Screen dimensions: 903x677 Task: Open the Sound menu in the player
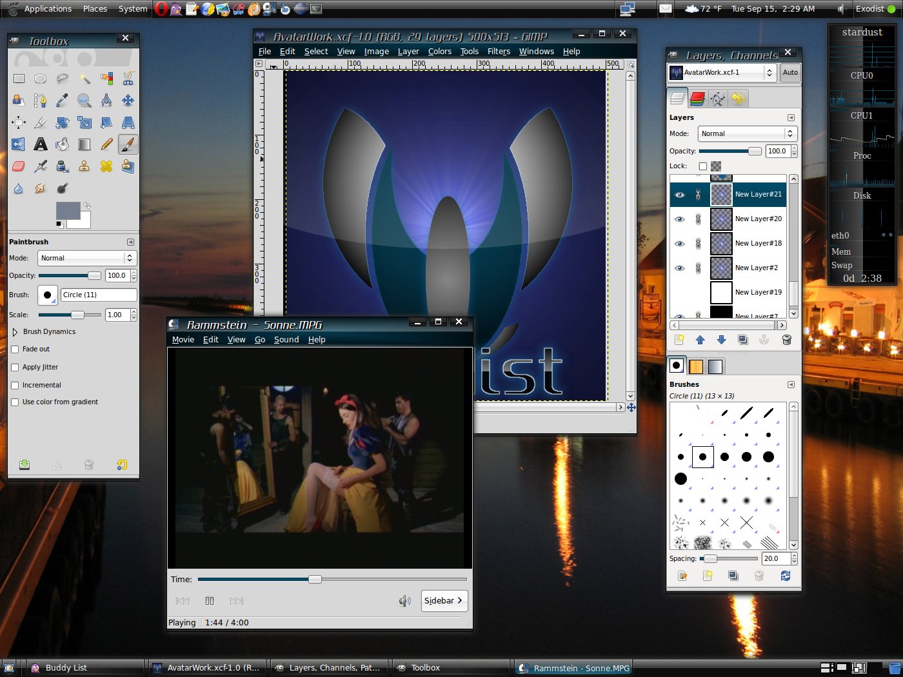[x=286, y=340]
